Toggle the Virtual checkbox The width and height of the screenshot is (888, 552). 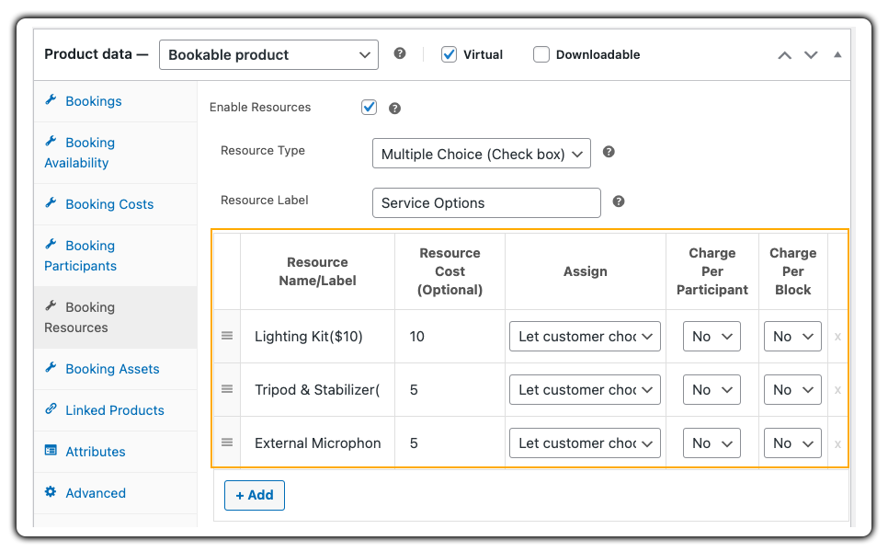450,54
